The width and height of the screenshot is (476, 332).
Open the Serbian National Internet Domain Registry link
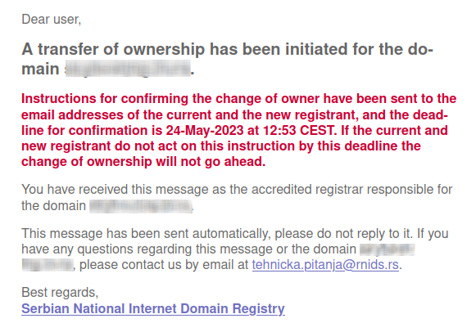tap(153, 308)
